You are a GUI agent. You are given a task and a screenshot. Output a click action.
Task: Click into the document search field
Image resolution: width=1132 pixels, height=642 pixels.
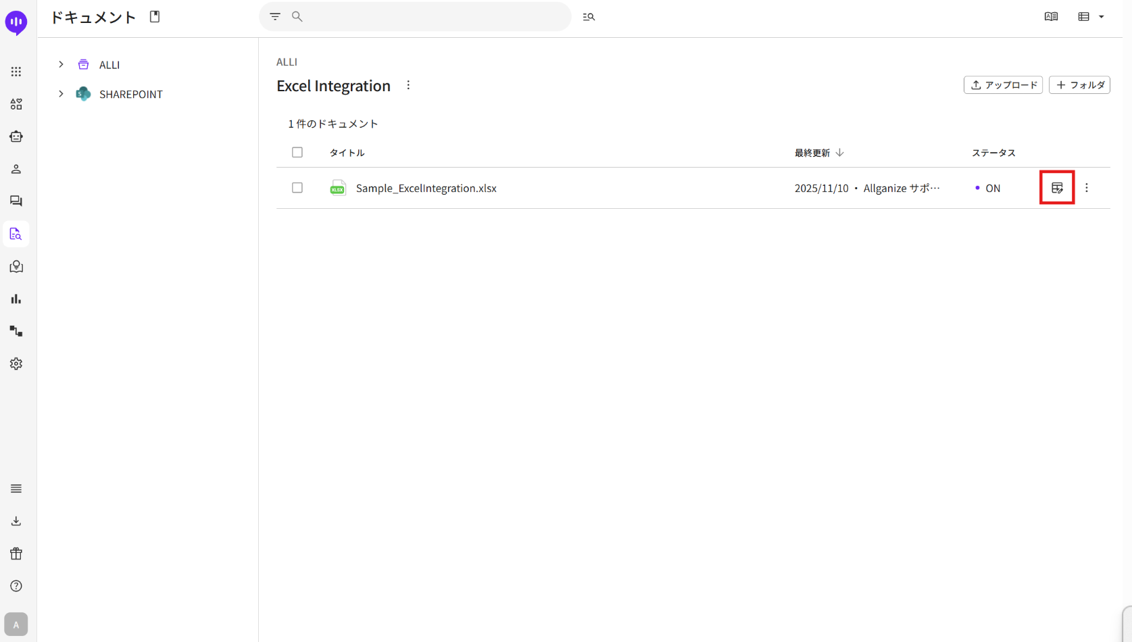click(433, 17)
